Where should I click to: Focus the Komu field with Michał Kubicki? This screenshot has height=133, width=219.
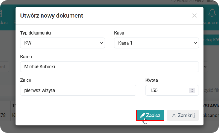[110, 67]
